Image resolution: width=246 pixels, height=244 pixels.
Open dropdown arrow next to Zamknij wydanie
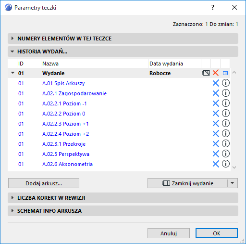pyautogui.click(x=233, y=183)
